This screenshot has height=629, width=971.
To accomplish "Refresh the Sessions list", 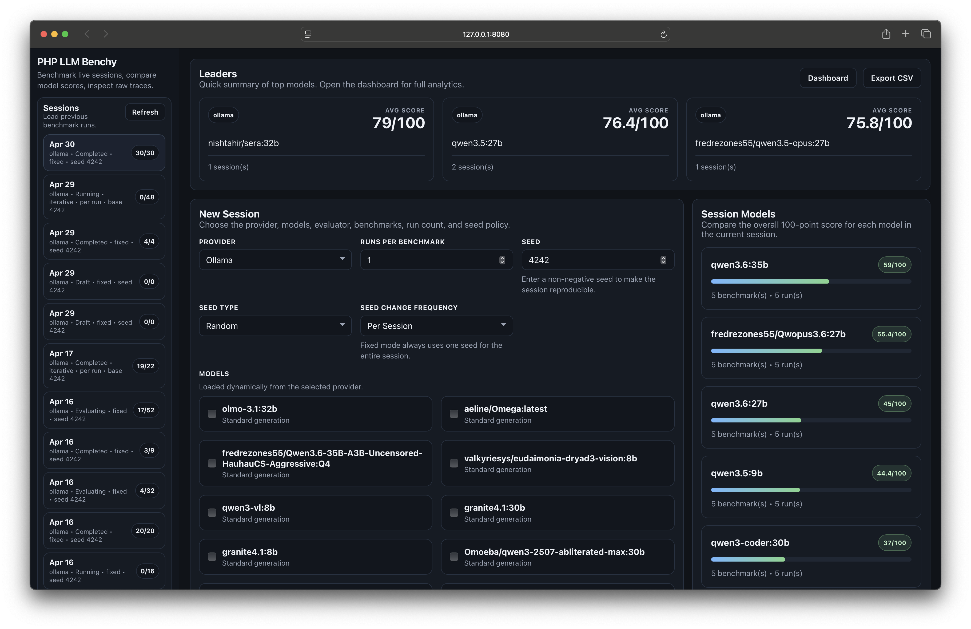I will coord(145,112).
